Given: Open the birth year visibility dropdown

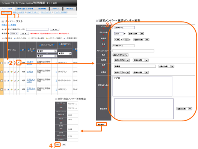Looking at the screenshot, I should pyautogui.click(x=136, y=34).
